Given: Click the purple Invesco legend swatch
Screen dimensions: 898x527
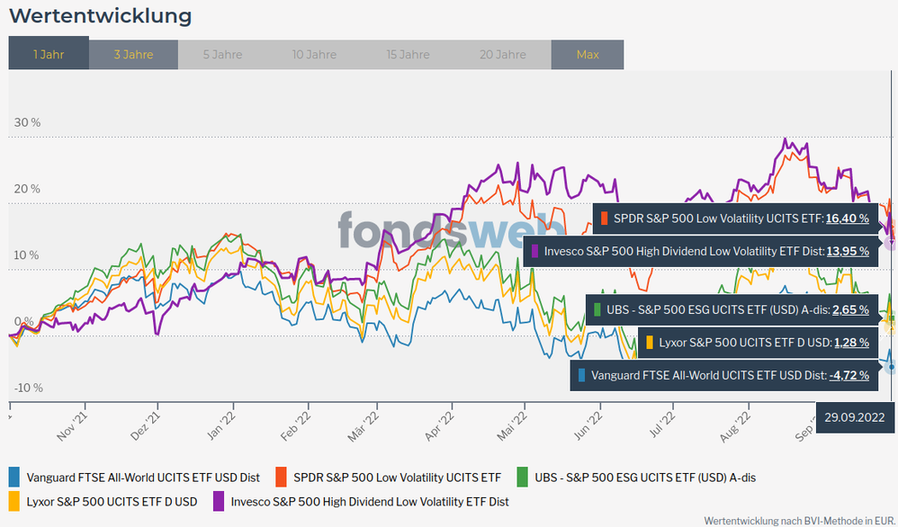Looking at the screenshot, I should coord(219,501).
